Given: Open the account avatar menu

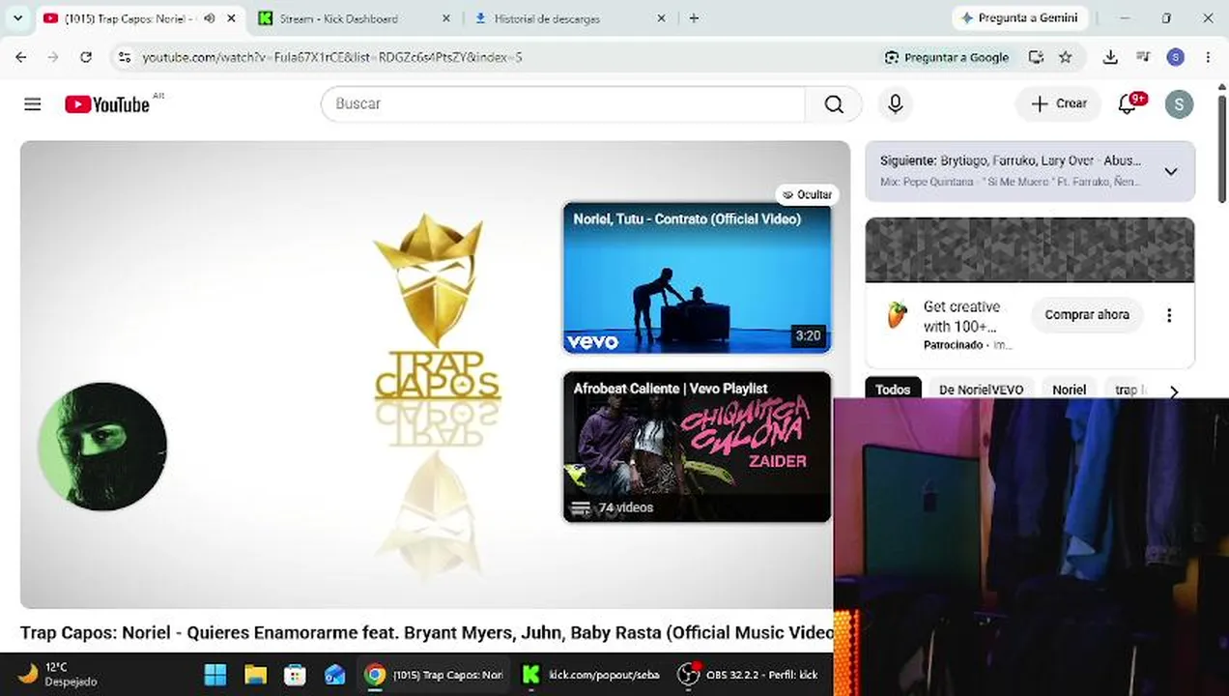Looking at the screenshot, I should 1179,104.
